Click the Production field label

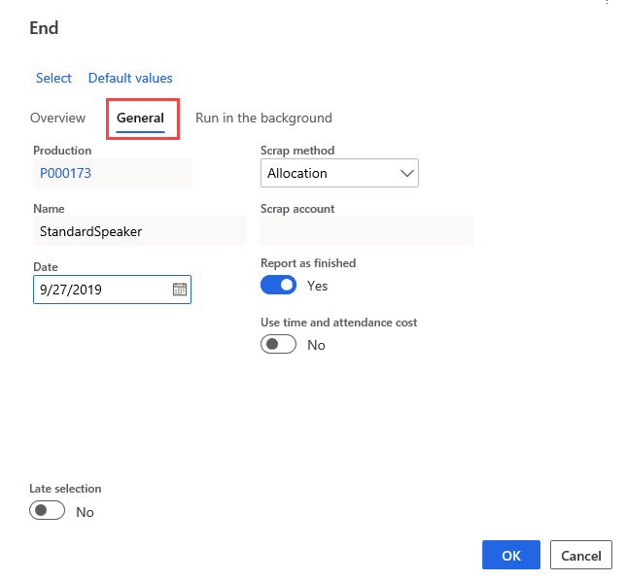(x=62, y=151)
